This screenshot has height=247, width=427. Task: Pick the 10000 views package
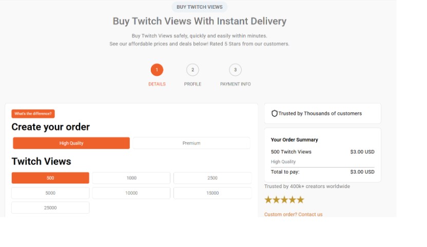[131, 193]
